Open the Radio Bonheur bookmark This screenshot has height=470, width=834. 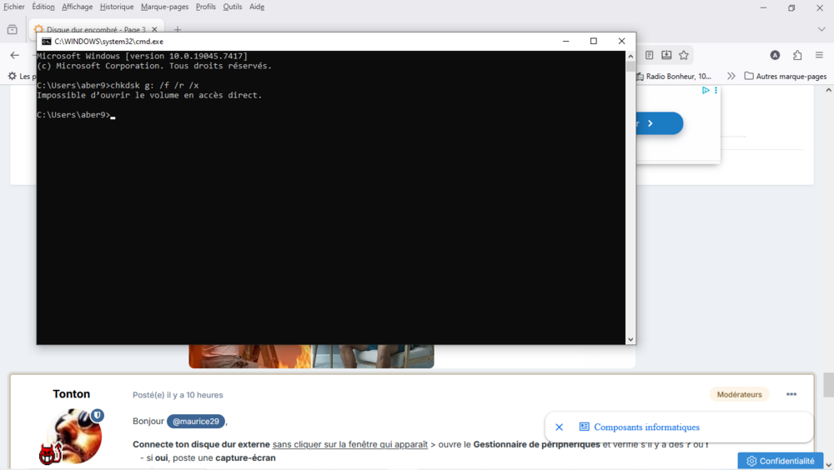[674, 76]
